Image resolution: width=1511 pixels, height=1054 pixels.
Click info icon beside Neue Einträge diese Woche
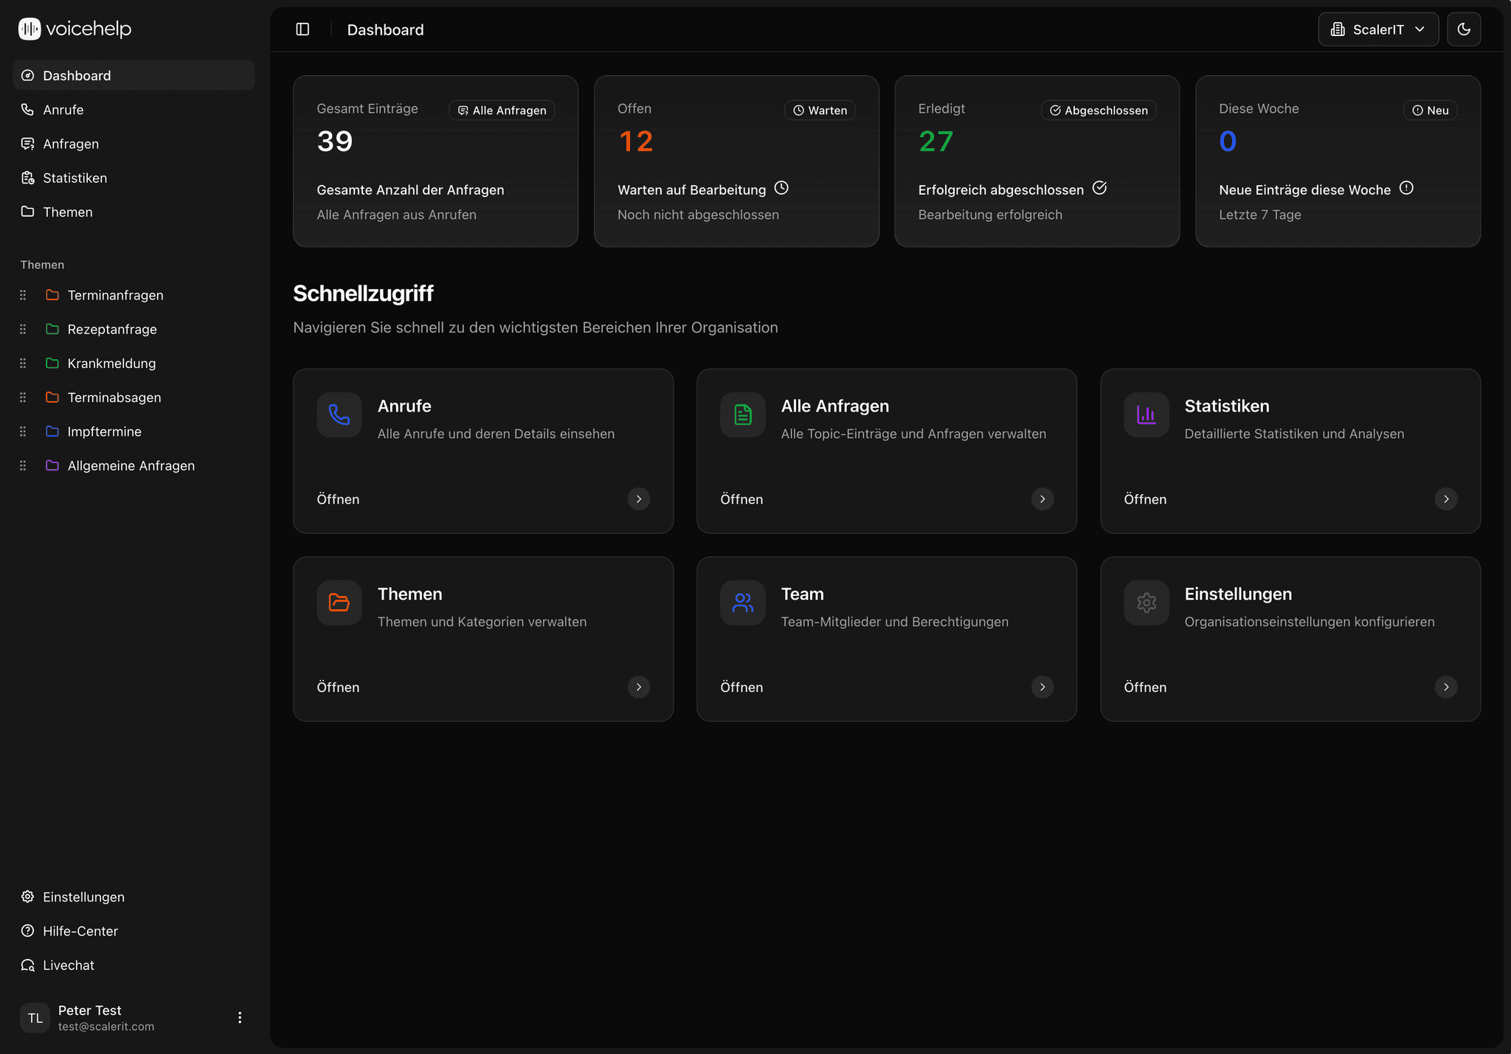pos(1406,188)
